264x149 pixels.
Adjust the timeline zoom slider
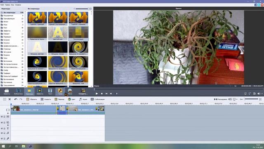251,99
